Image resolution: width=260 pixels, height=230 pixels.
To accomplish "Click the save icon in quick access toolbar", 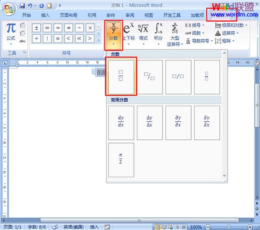I will [22, 6].
